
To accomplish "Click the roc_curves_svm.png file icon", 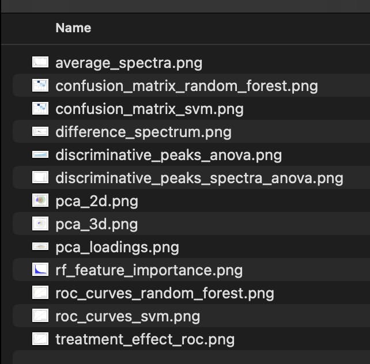I will point(40,316).
